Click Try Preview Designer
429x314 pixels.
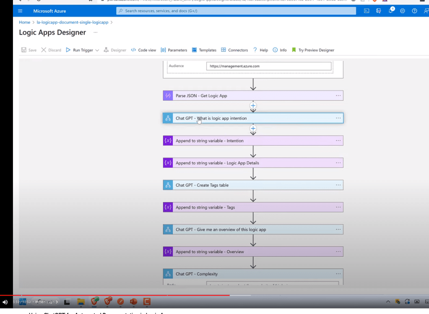coord(313,50)
